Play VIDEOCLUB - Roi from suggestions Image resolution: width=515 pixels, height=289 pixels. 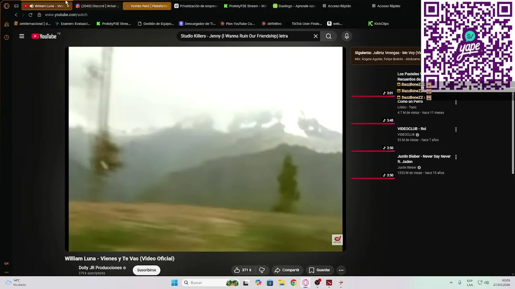(x=412, y=129)
